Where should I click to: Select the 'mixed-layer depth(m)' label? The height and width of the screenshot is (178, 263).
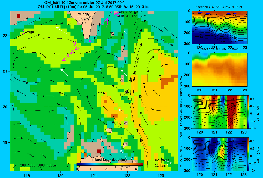click(109, 160)
